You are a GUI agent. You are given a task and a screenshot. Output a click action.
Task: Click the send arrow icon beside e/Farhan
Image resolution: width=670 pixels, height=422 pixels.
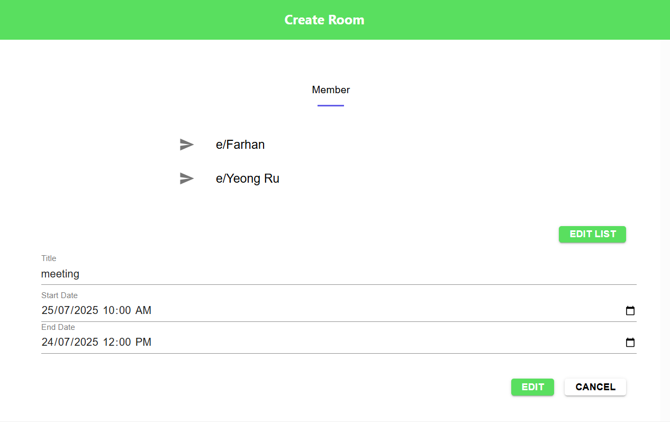pos(187,145)
